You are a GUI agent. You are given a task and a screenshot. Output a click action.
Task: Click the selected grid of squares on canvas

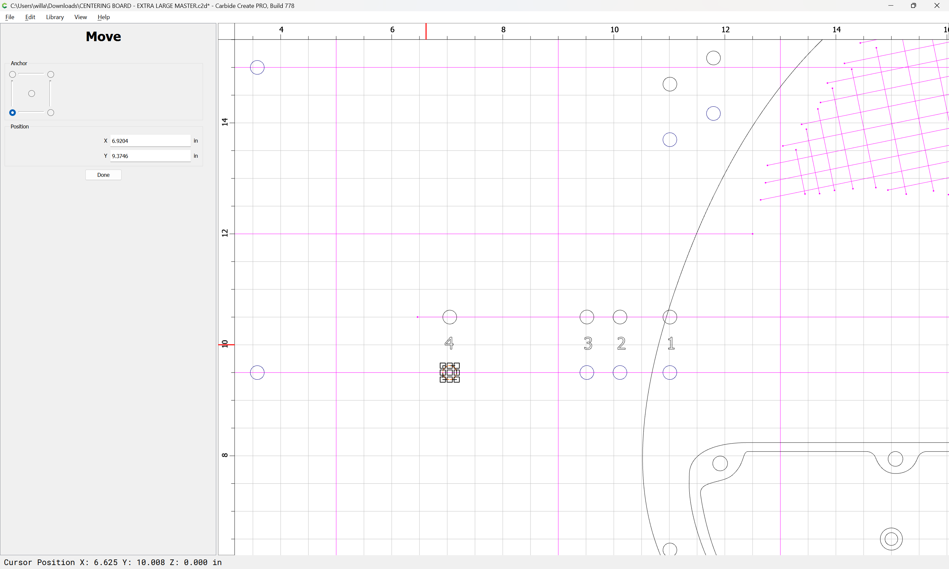point(449,373)
